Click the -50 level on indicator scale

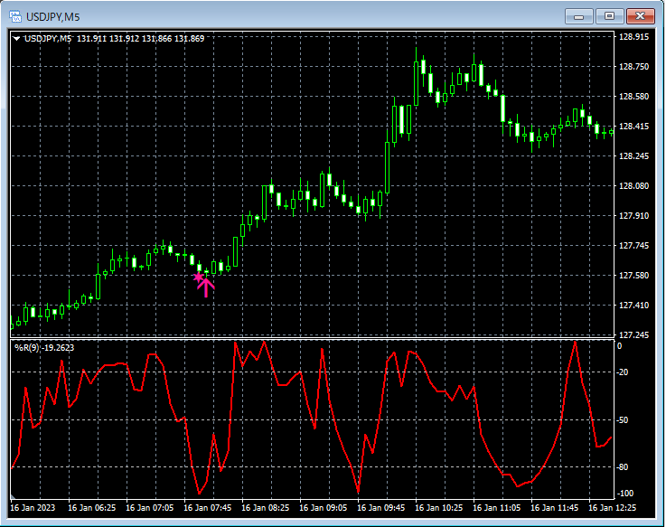pos(624,420)
